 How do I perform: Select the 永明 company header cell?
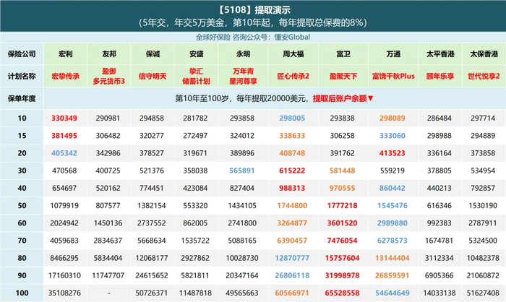pyautogui.click(x=244, y=54)
